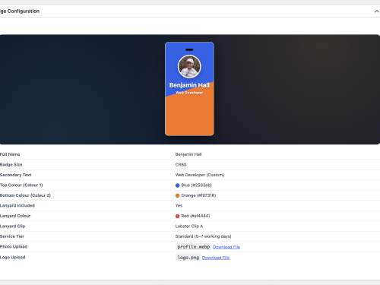Select the Orange hex colour value
This screenshot has height=285, width=380.
(198, 195)
